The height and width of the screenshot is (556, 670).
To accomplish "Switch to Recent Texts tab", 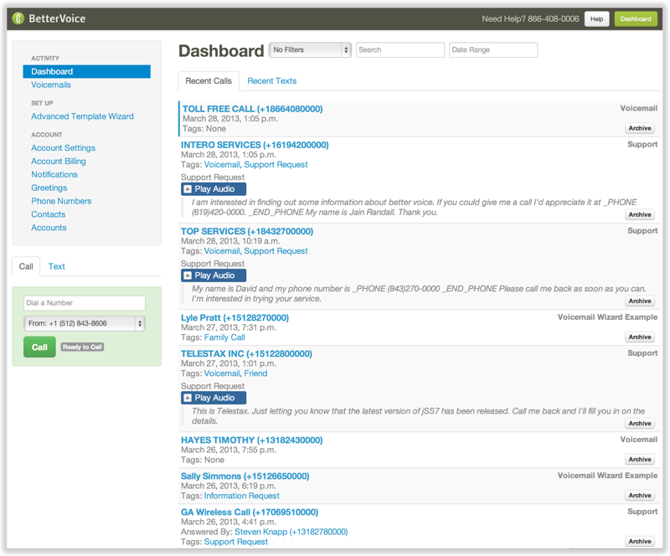I will coord(271,80).
